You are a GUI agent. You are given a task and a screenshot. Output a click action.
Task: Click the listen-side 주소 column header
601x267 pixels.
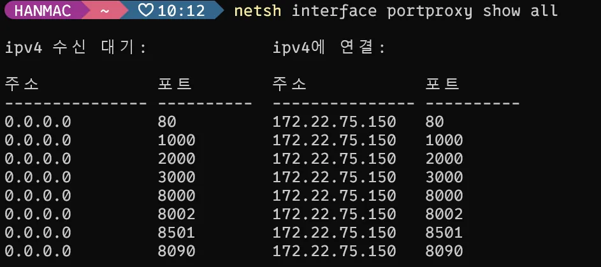coord(22,84)
